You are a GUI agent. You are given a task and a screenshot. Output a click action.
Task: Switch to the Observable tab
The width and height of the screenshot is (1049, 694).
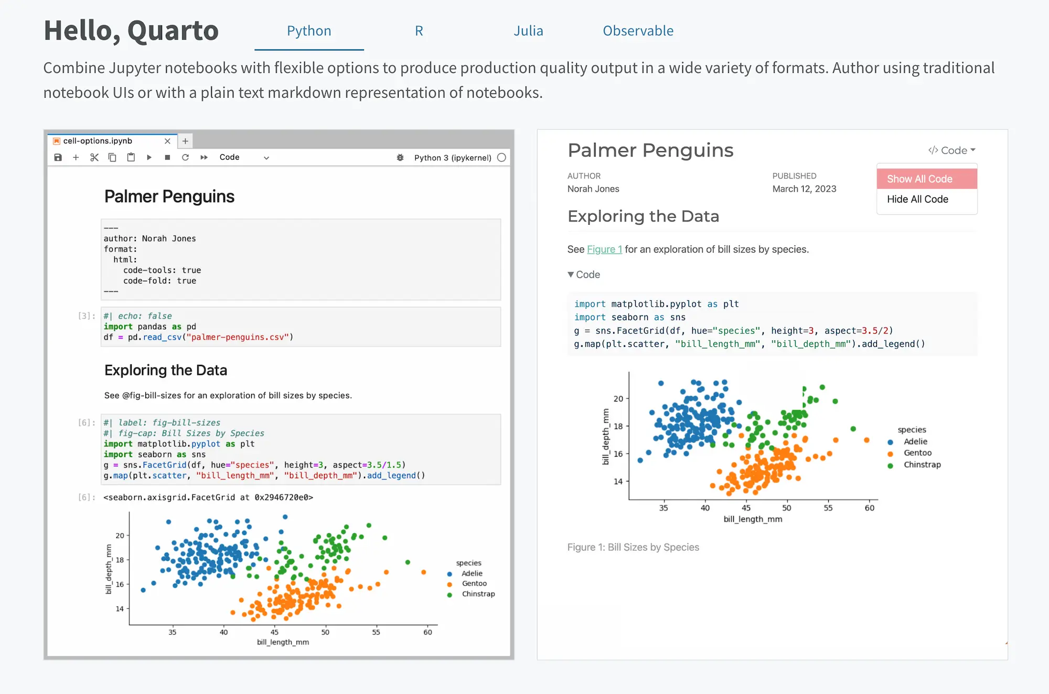tap(638, 31)
